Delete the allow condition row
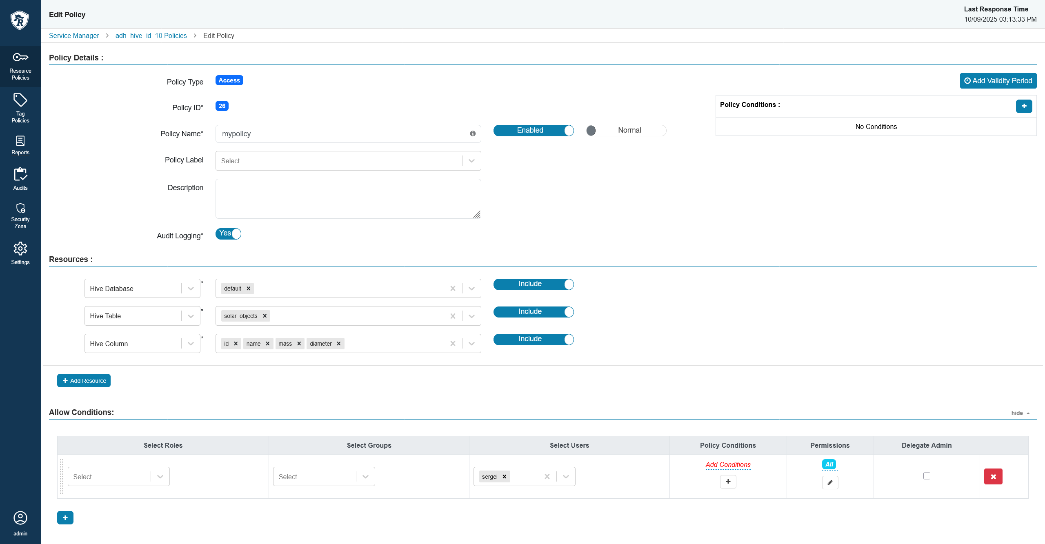 pos(993,477)
